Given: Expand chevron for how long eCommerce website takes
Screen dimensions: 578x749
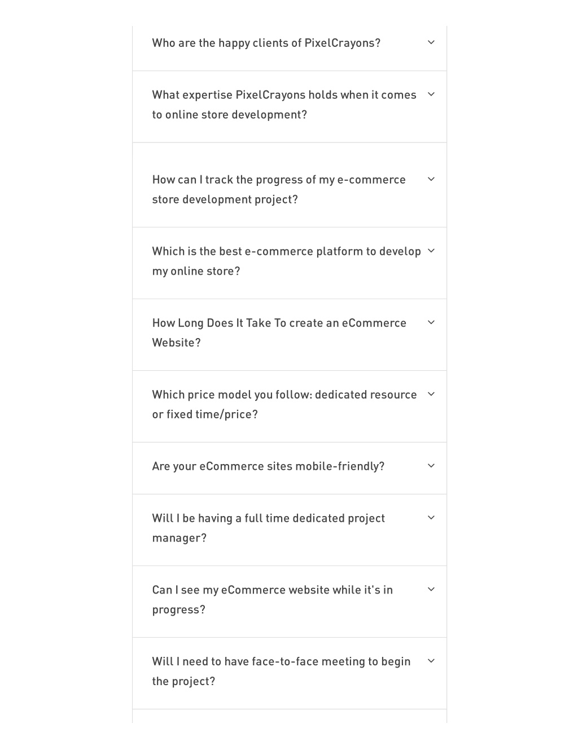Looking at the screenshot, I should click(431, 322).
